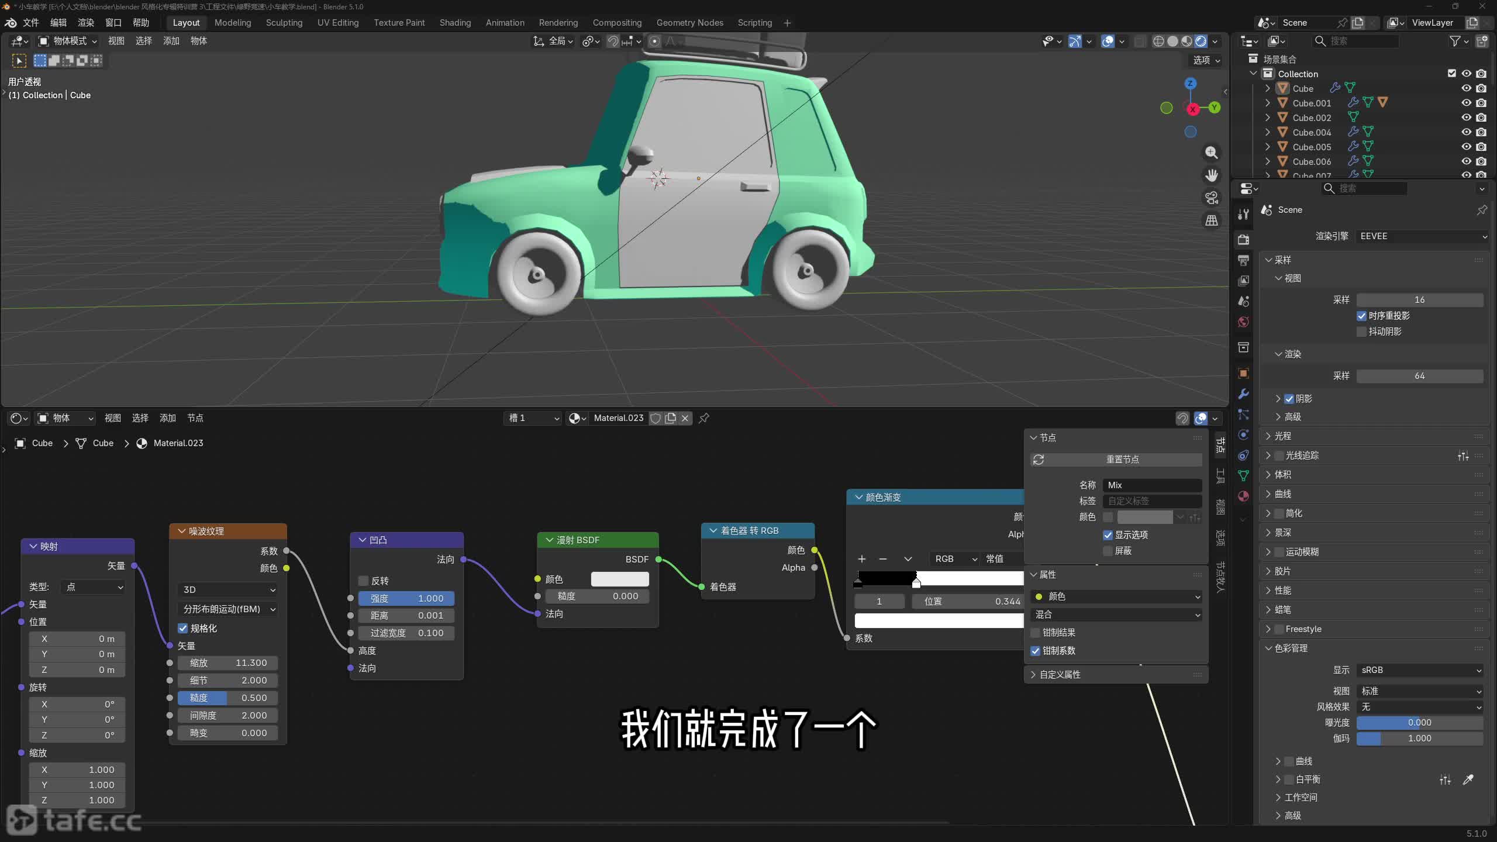1497x842 pixels.
Task: Open the 3D viewport 物体 menu button
Action: pyautogui.click(x=199, y=41)
